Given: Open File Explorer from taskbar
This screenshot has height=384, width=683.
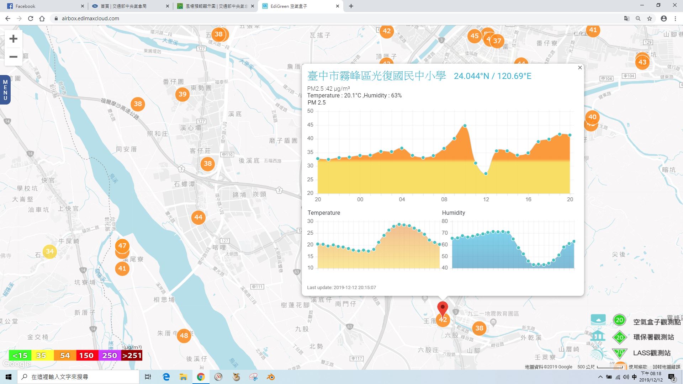Looking at the screenshot, I should [183, 377].
